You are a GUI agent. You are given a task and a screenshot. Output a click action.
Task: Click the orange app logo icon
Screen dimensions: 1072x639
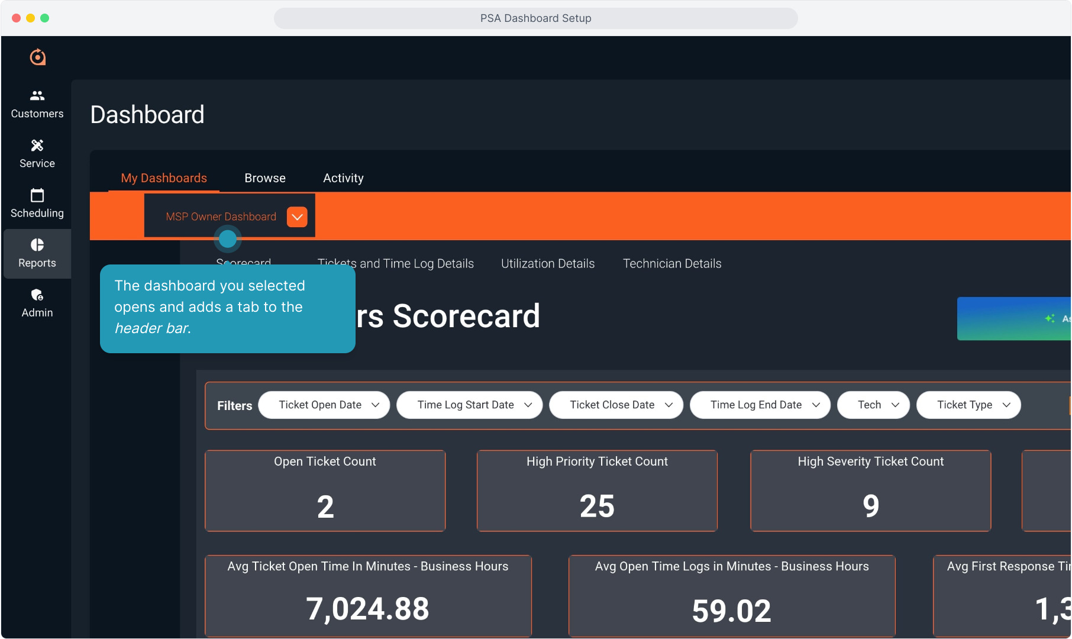click(38, 57)
